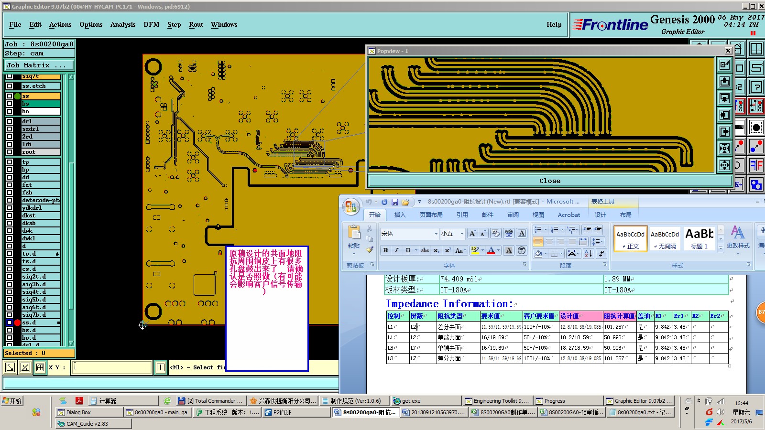The height and width of the screenshot is (430, 765).
Task: Click the X Y coordinate input field
Action: tap(111, 367)
